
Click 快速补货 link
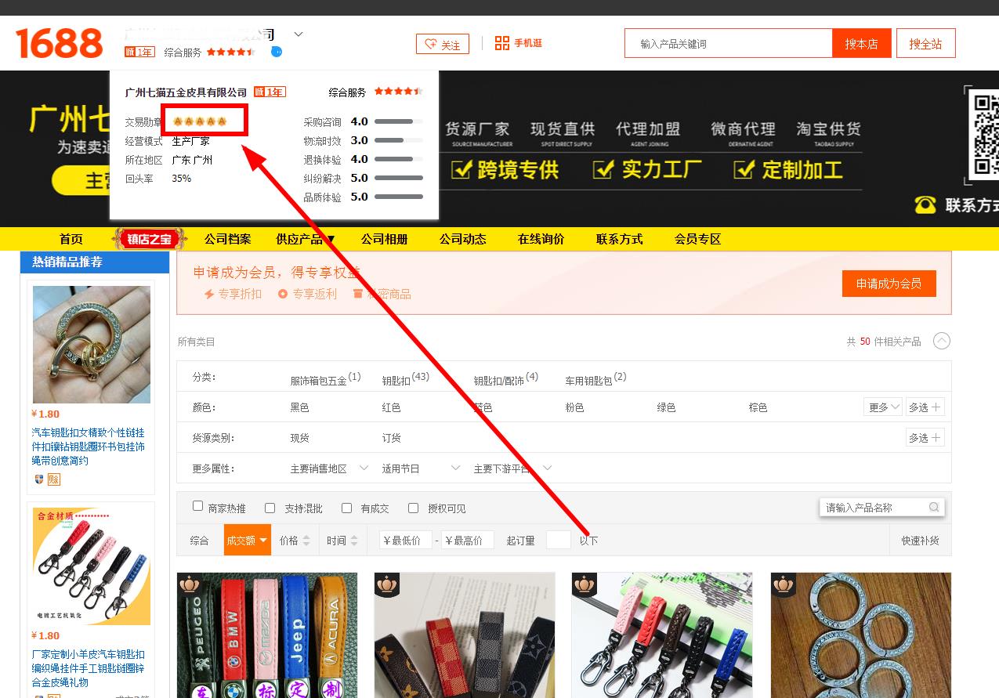pos(920,541)
